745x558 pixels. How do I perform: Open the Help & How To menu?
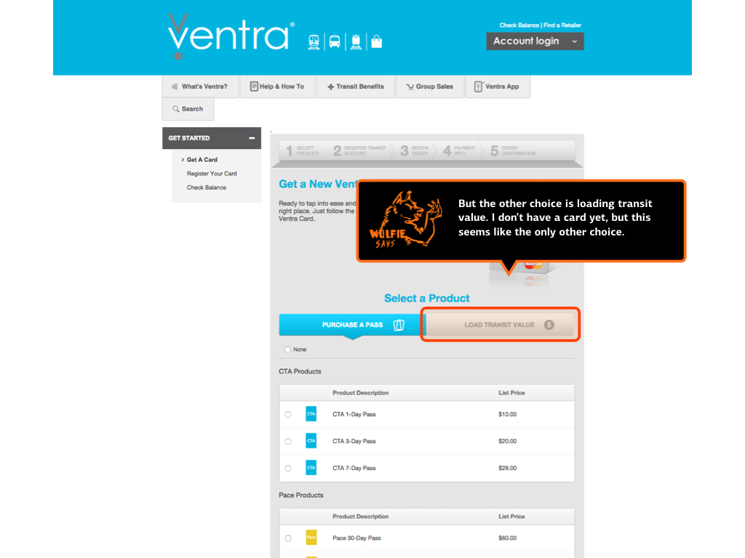(277, 86)
